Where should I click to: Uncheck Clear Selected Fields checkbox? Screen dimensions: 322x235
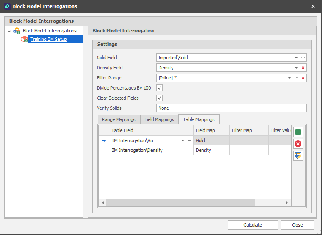[x=160, y=98]
